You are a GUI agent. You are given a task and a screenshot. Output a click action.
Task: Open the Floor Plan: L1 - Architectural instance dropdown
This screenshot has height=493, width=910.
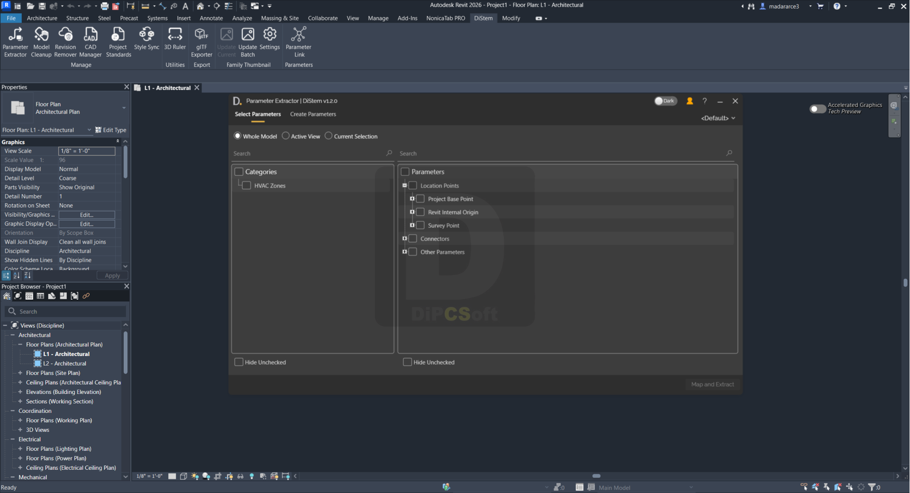point(89,130)
